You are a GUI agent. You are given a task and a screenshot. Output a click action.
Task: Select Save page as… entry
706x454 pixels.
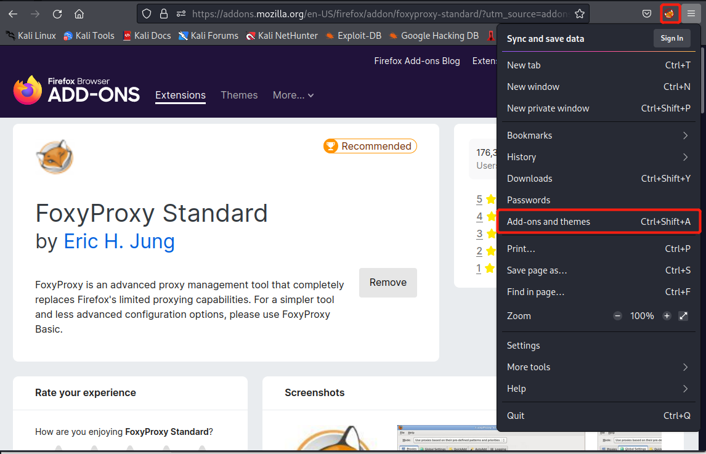coord(598,270)
